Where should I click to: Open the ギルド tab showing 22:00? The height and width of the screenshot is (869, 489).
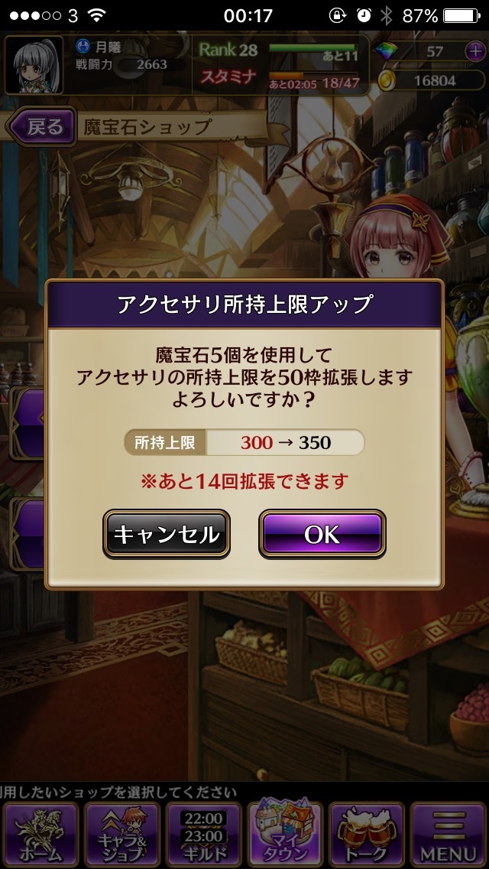204,835
